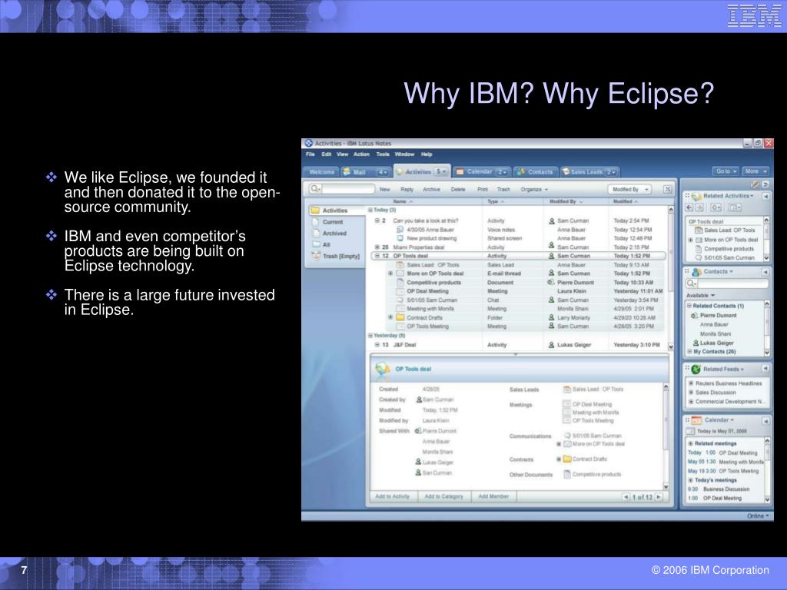787x590 pixels.
Task: Click the collapse side shelf arrow icon
Action: [x=765, y=184]
